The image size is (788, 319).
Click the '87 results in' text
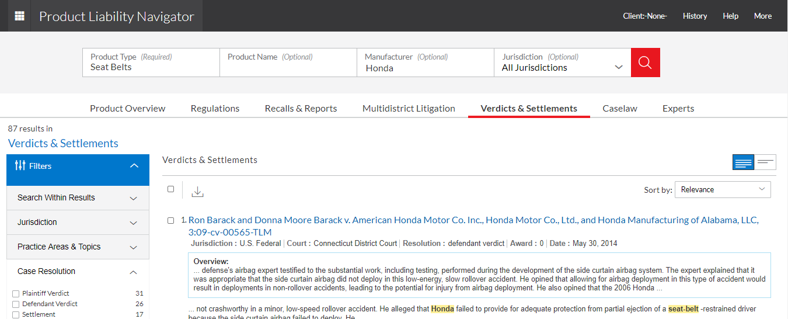pyautogui.click(x=30, y=129)
